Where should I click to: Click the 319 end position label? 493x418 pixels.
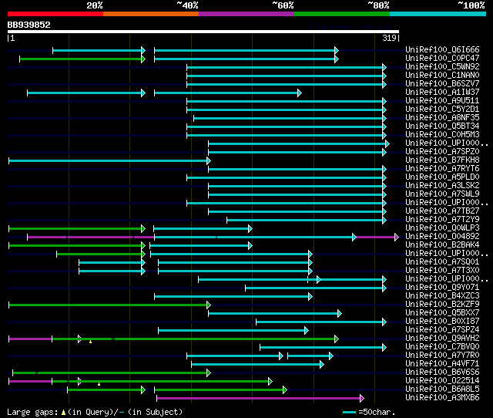point(389,38)
